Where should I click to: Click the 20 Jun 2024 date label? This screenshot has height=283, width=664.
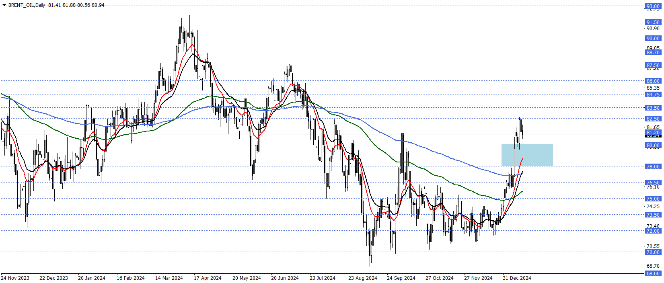(x=285, y=278)
